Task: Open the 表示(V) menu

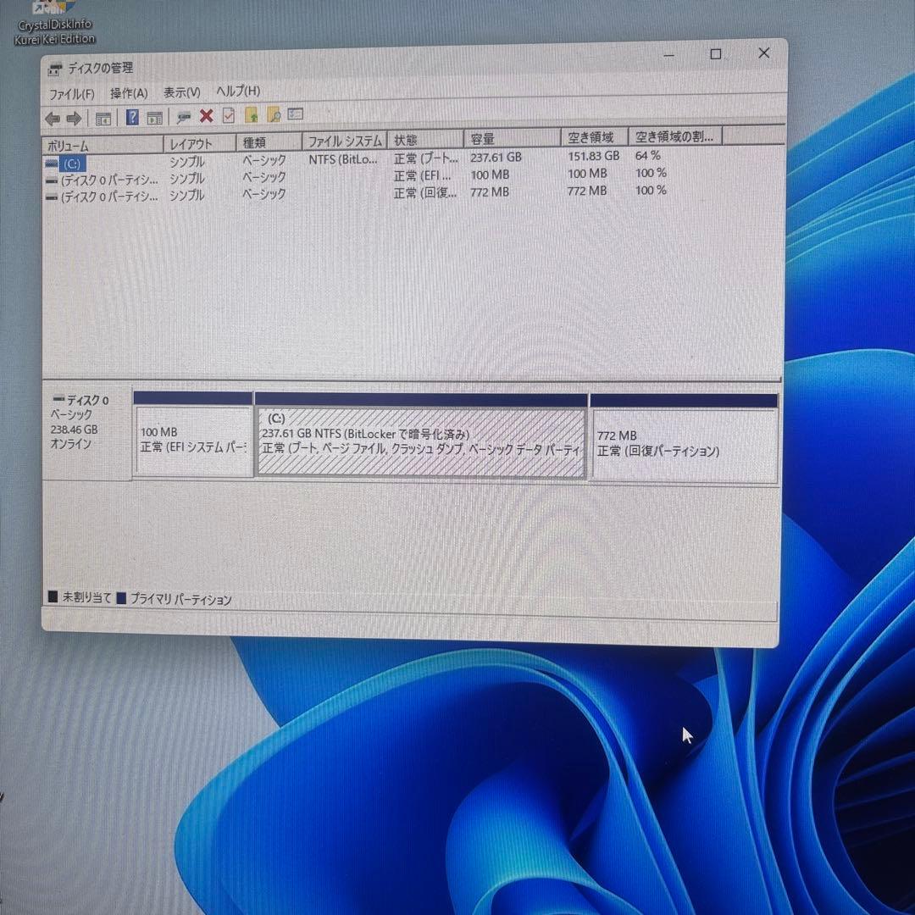Action: tap(180, 91)
